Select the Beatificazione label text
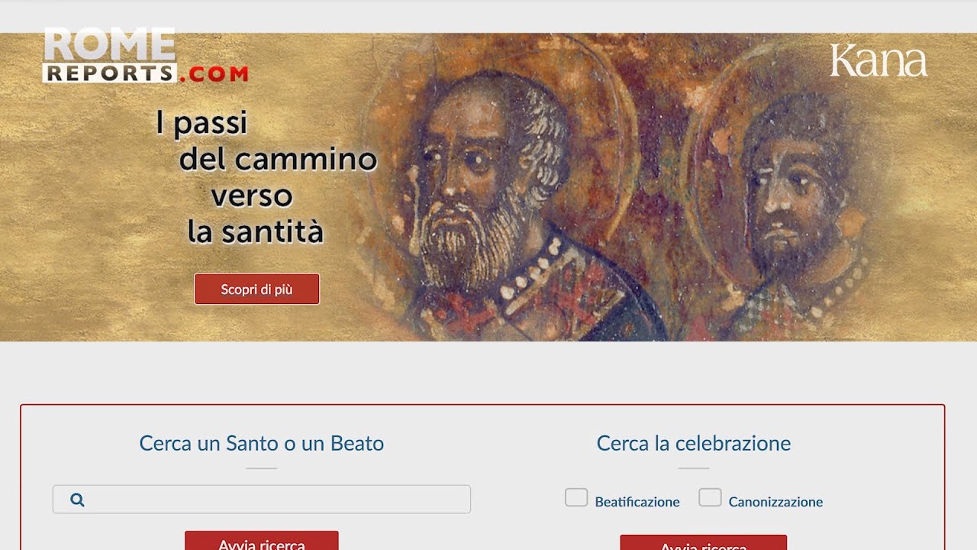Viewport: 977px width, 550px height. [x=637, y=502]
